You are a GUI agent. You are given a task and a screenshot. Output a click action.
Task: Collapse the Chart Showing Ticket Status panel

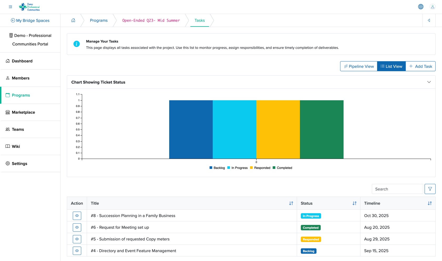(x=429, y=82)
